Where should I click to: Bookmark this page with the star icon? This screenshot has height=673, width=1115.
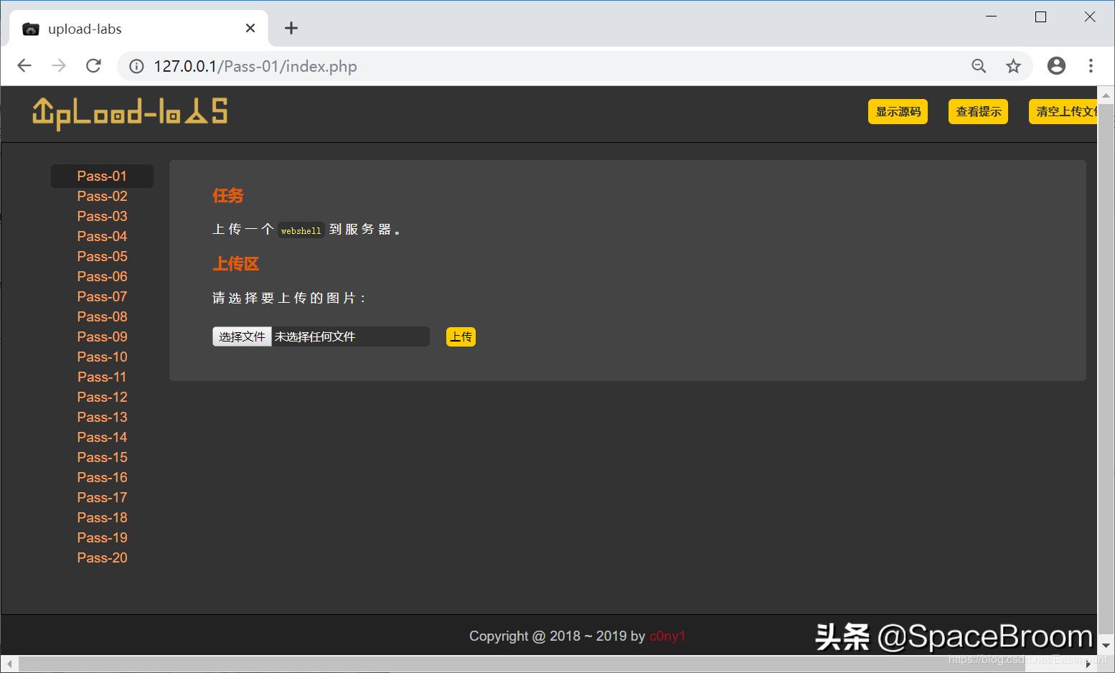pyautogui.click(x=1013, y=65)
